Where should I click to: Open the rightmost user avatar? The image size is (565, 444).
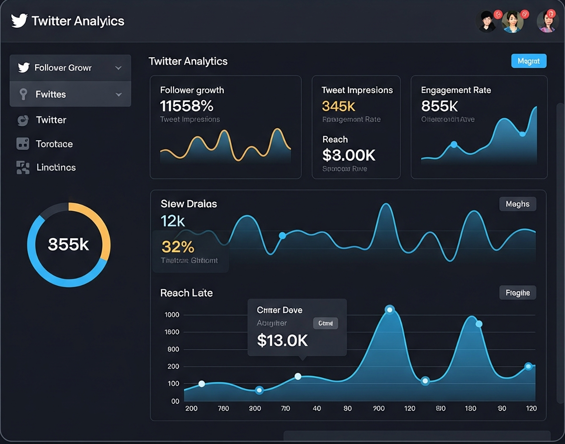[547, 22]
